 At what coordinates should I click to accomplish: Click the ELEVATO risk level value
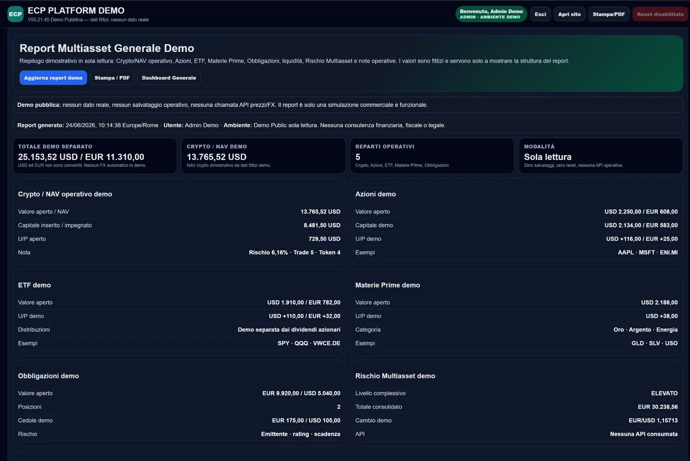click(664, 393)
